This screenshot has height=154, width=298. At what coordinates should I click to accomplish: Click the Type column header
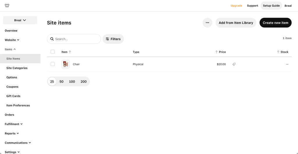[136, 52]
